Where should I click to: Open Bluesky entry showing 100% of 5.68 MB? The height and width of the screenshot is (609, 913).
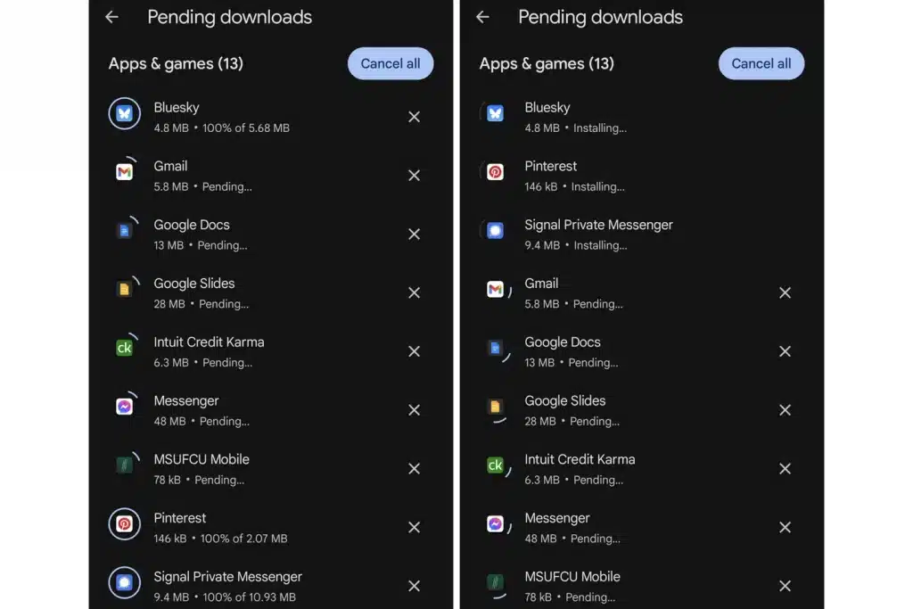(x=221, y=117)
